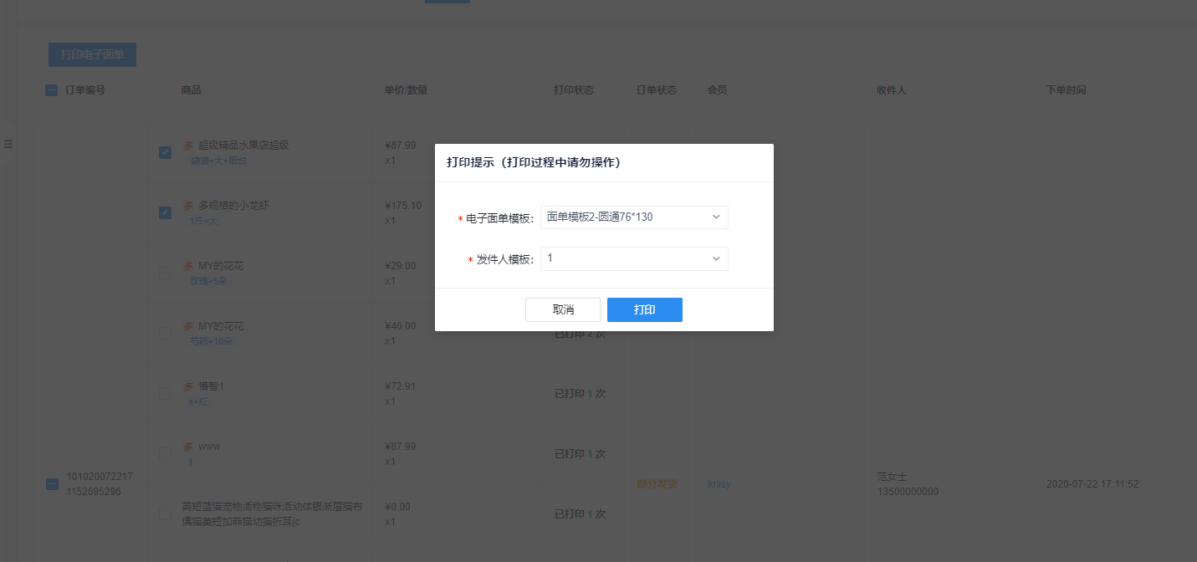This screenshot has height=562, width=1197.
Task: Click the spec tag 玫瑰+5朵
Action: (209, 281)
